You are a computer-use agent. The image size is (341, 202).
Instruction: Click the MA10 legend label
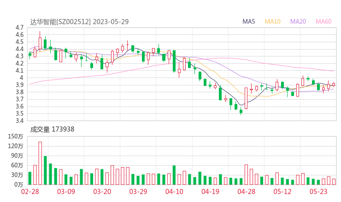click(x=272, y=22)
